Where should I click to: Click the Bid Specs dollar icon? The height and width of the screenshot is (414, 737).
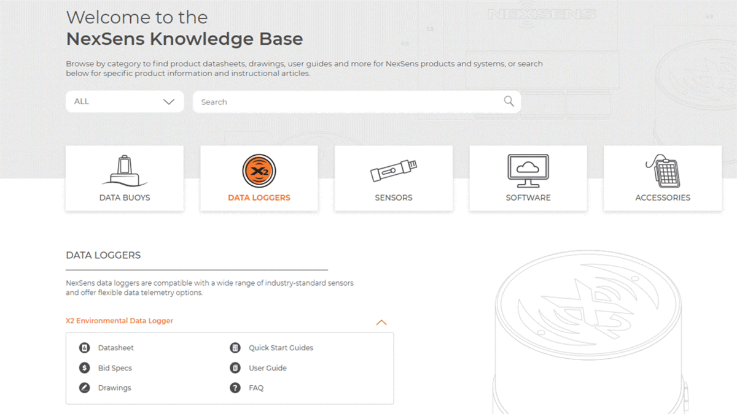tap(84, 368)
